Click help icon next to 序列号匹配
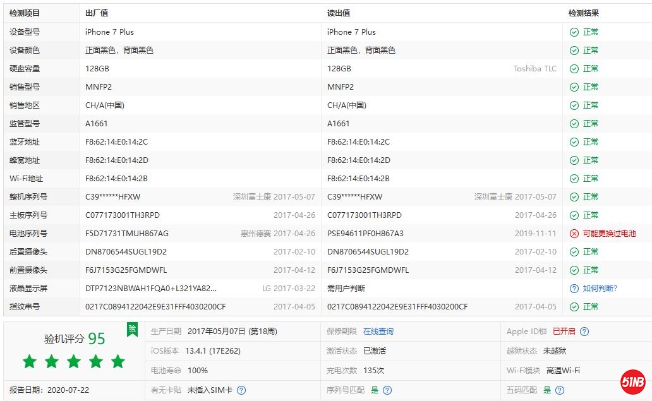Image resolution: width=652 pixels, height=401 pixels. coord(387,390)
